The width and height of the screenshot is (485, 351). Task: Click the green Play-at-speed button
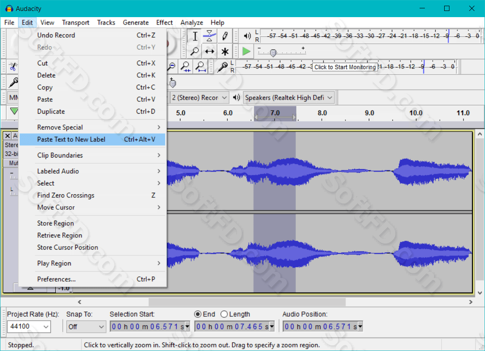(247, 51)
